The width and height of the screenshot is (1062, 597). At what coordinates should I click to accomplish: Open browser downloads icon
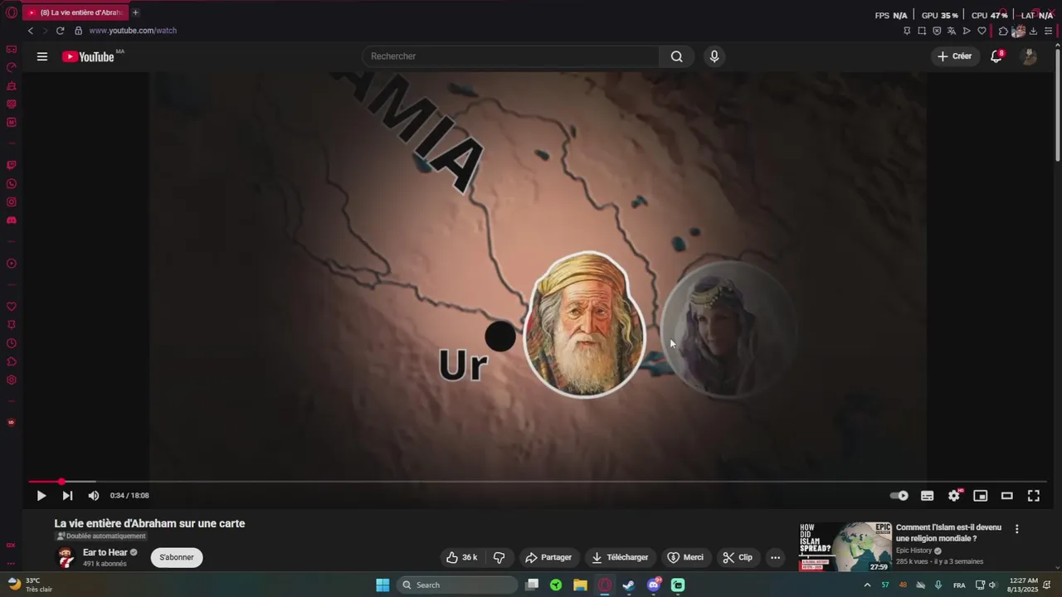1034,31
